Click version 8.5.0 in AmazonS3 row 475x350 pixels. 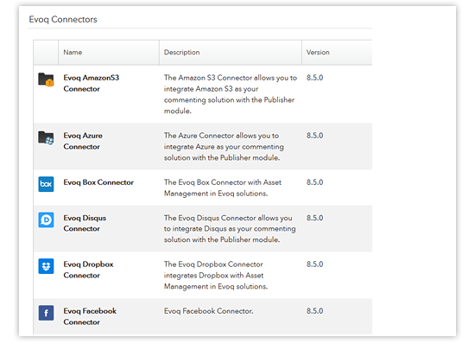[314, 78]
